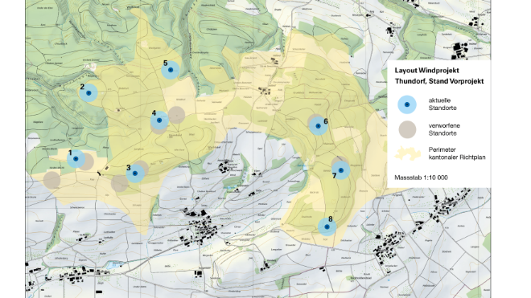Click the Thundorf, Stand Vorprojekt subtitle
Image resolution: width=531 pixels, height=298 pixels.
pos(439,81)
